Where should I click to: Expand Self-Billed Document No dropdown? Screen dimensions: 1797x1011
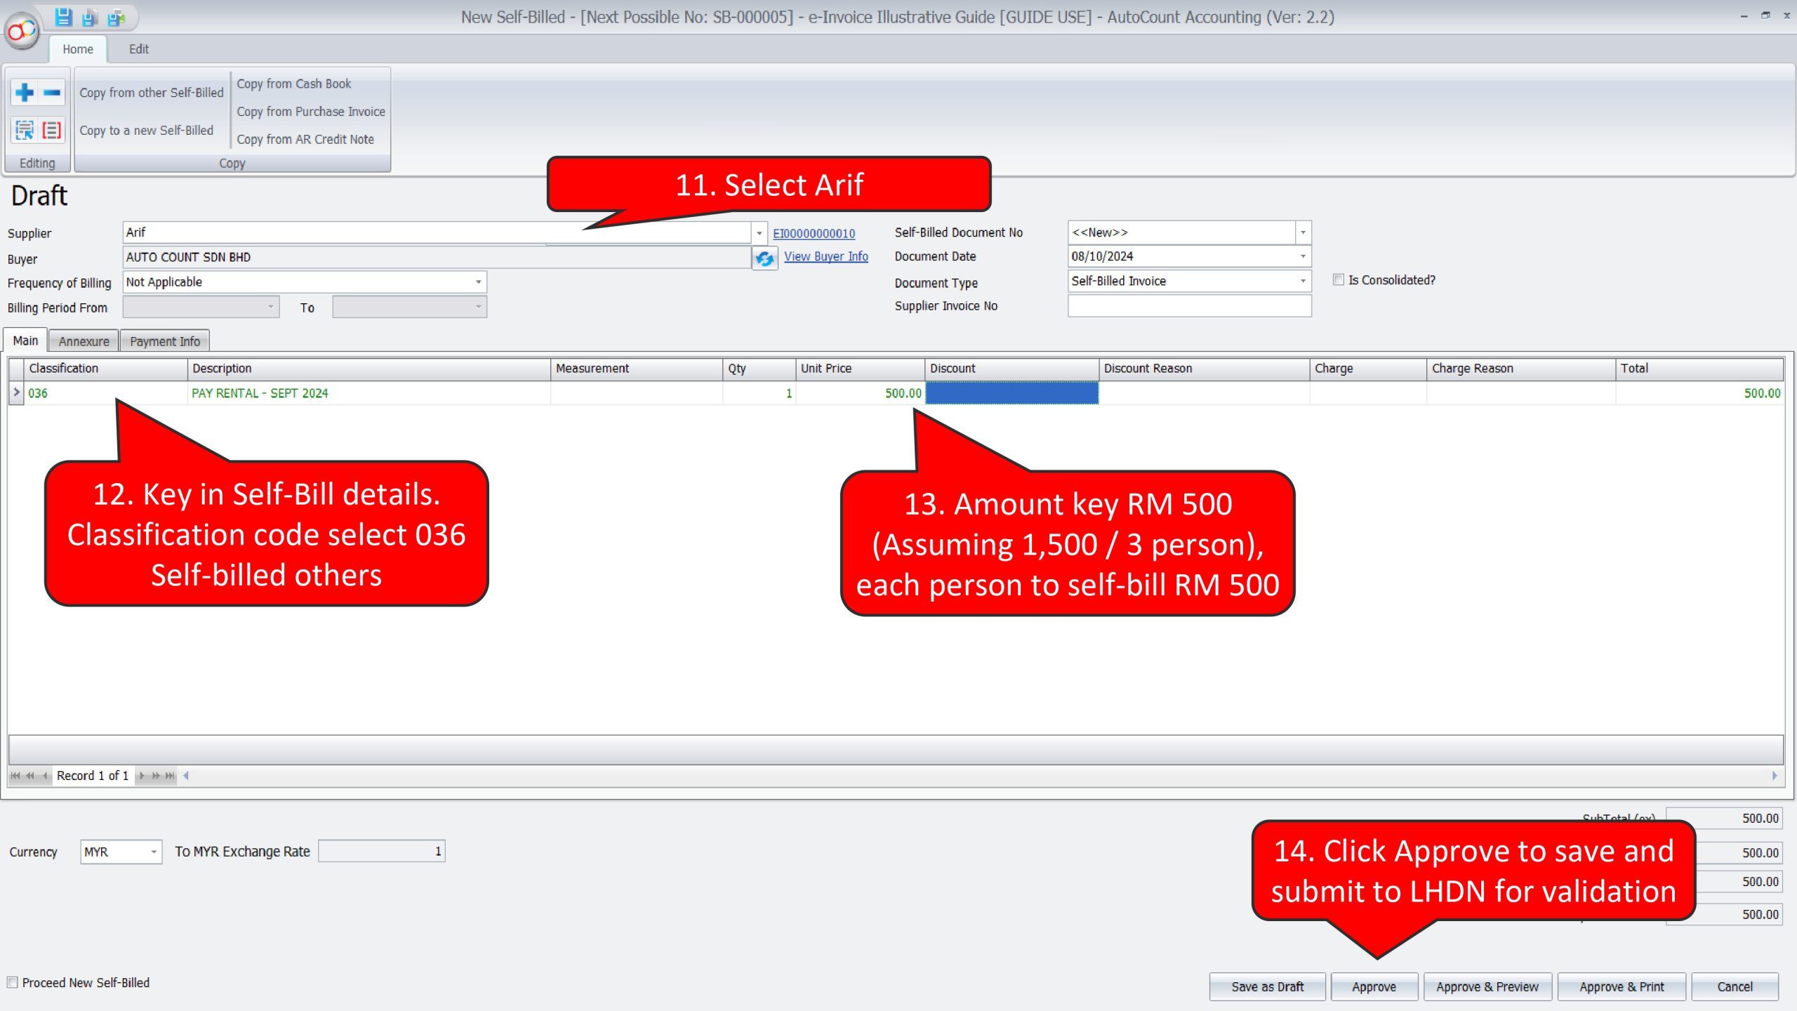[x=1303, y=232]
